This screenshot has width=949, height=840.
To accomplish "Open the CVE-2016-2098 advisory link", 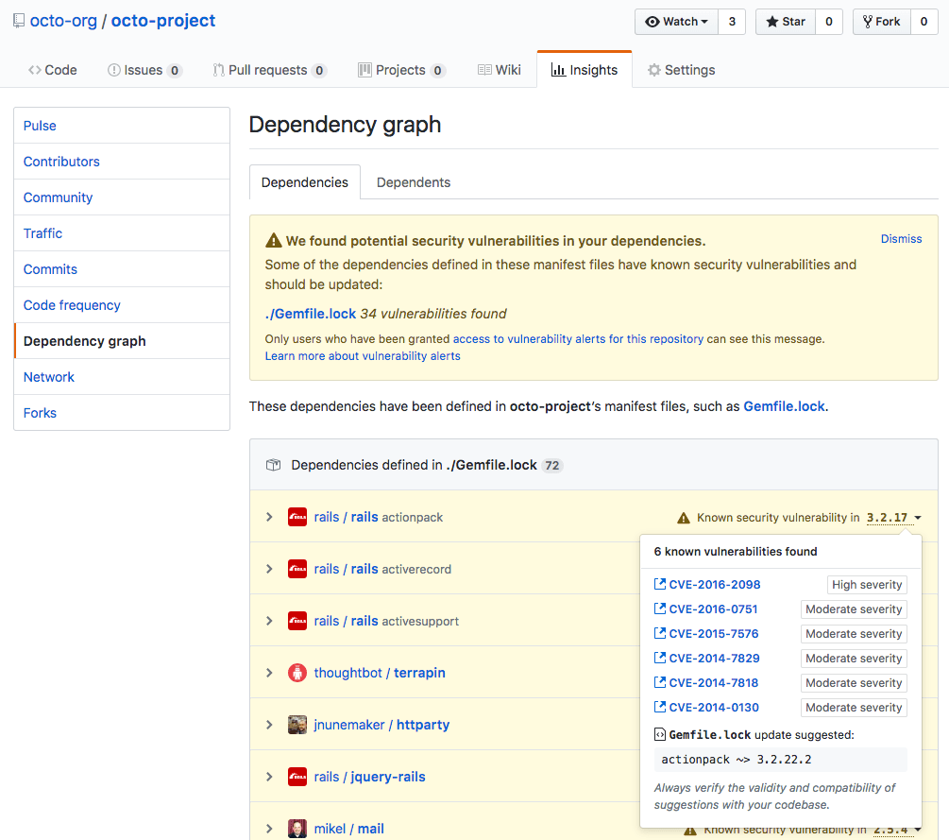I will (714, 585).
